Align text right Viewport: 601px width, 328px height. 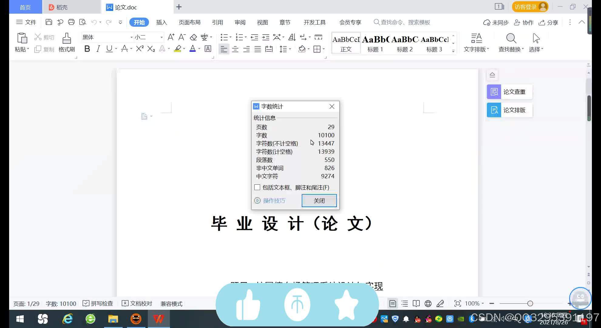(x=246, y=49)
